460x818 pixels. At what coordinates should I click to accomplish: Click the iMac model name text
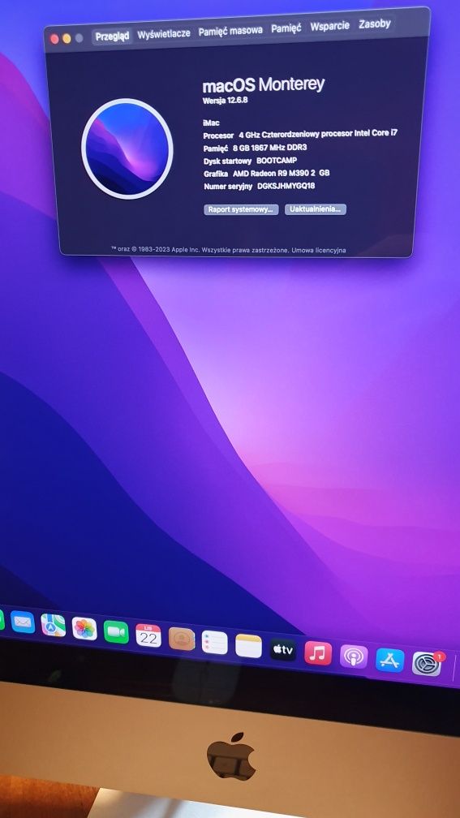(x=211, y=123)
